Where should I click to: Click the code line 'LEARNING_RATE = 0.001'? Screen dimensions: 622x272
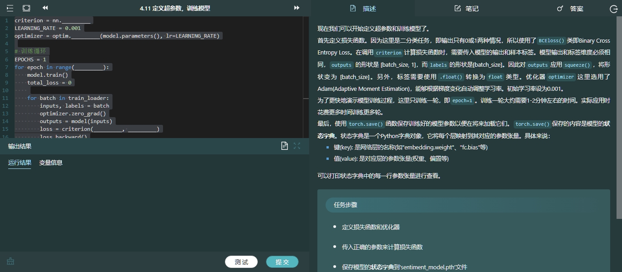point(48,28)
